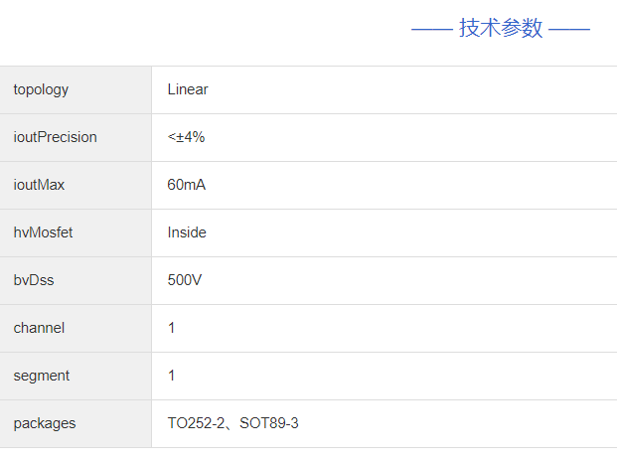Select the channel row's value 1
This screenshot has height=459, width=617.
click(x=172, y=328)
